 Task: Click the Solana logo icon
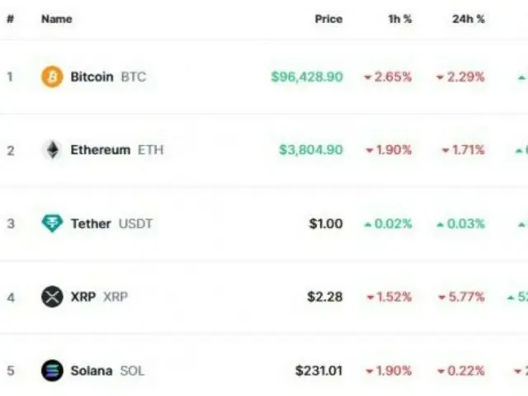point(52,370)
